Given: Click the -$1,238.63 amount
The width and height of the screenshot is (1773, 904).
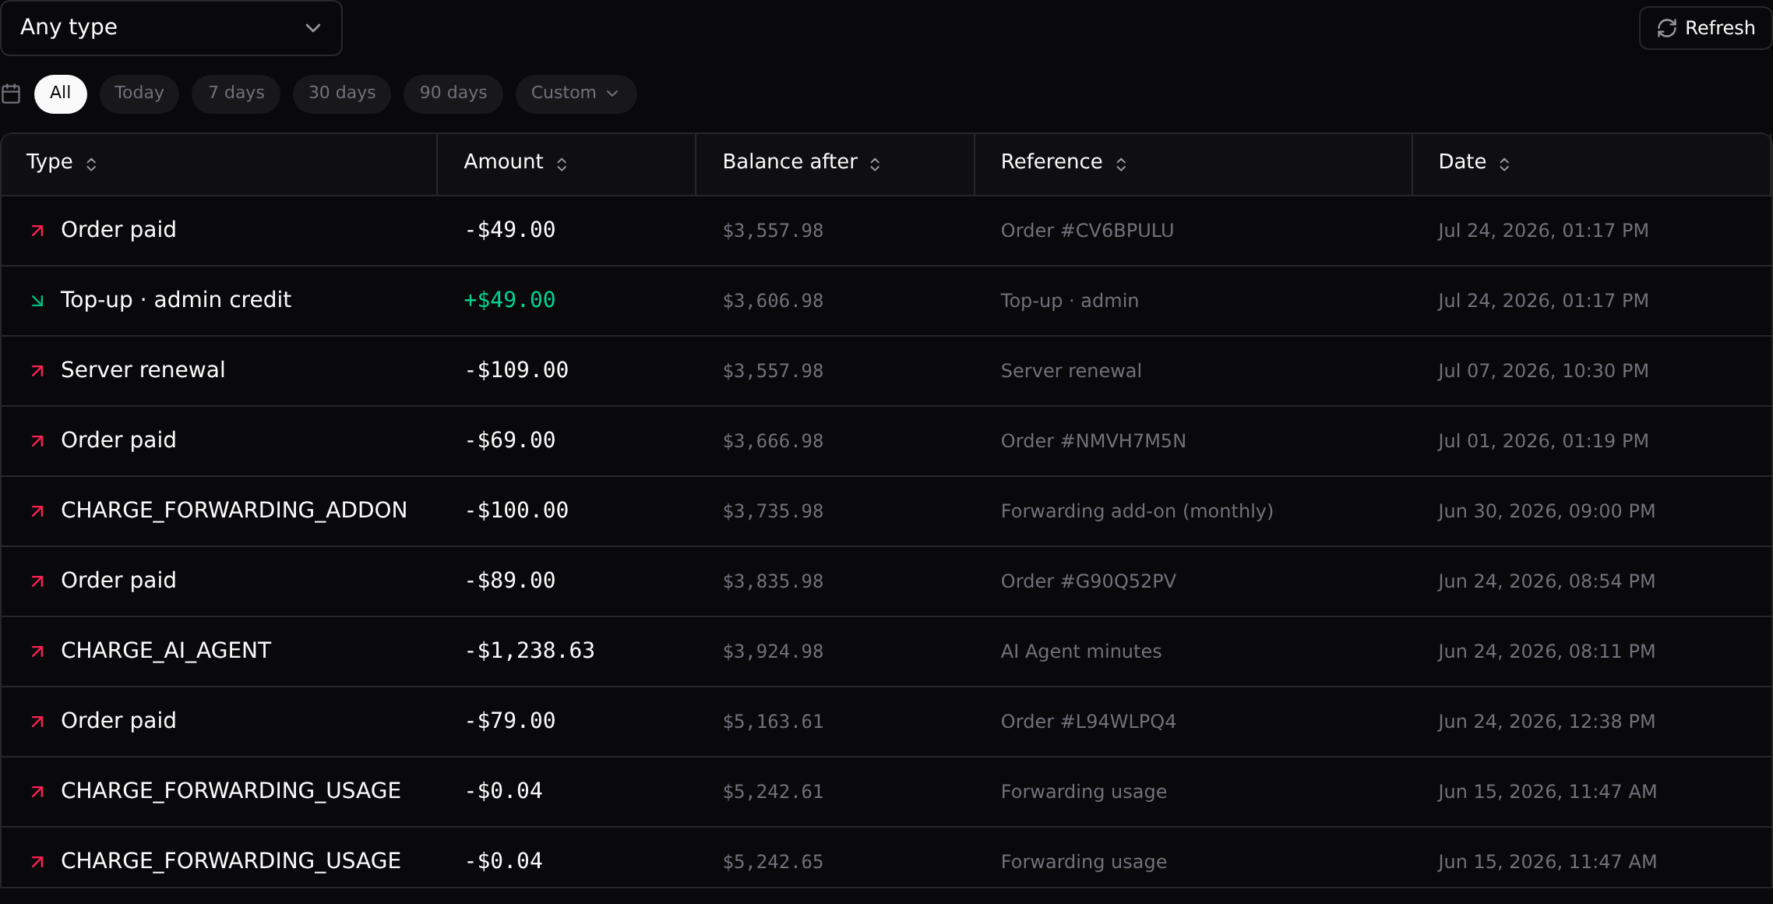Looking at the screenshot, I should pos(530,651).
